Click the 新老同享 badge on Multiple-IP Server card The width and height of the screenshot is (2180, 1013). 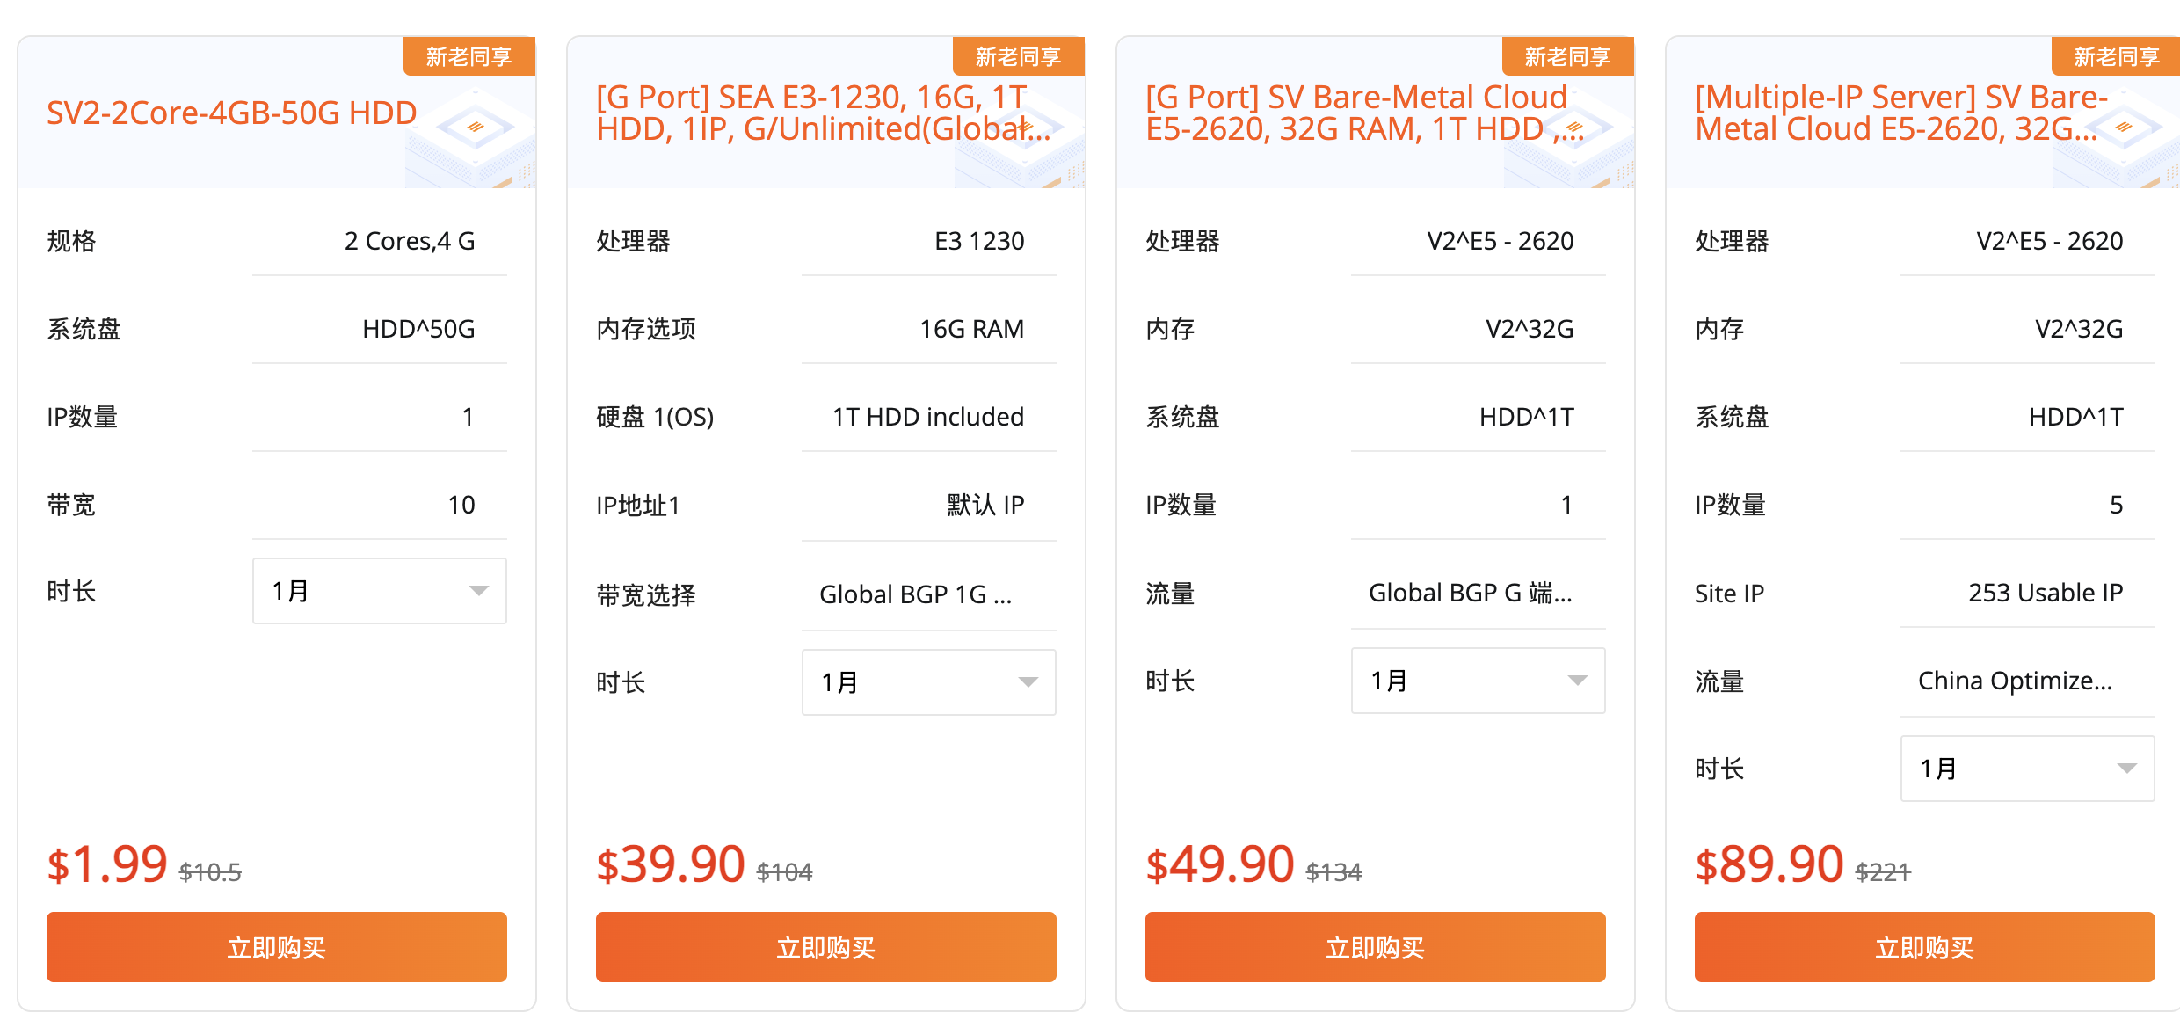tap(2115, 55)
